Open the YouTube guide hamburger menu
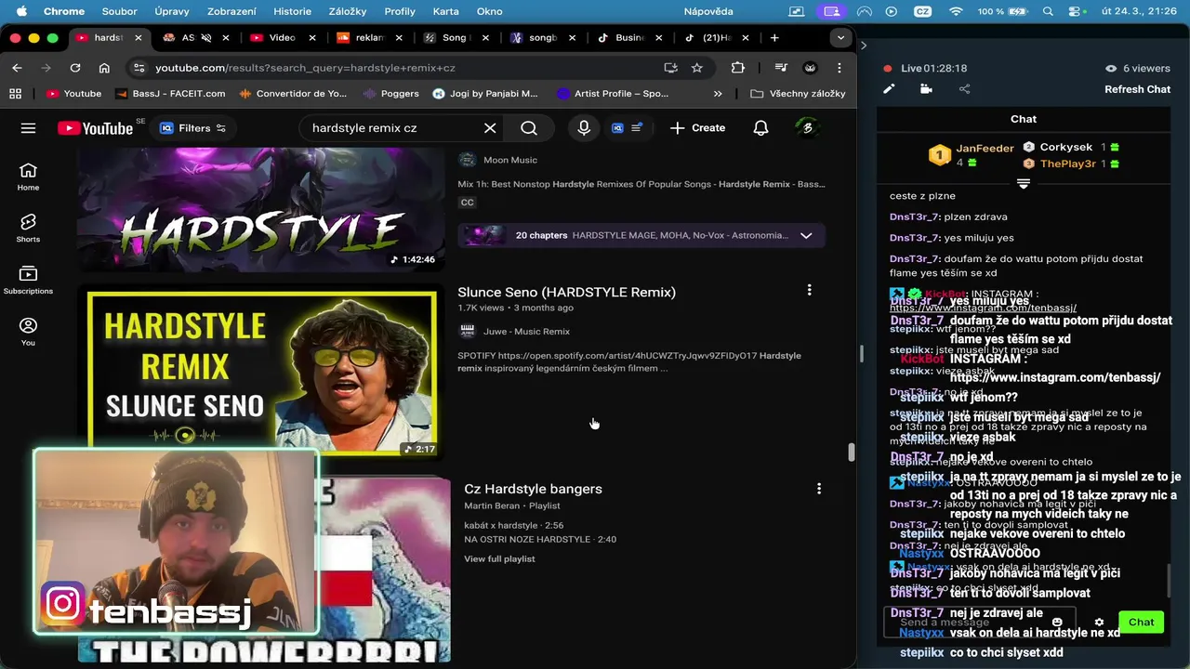The height and width of the screenshot is (669, 1190). [x=28, y=128]
